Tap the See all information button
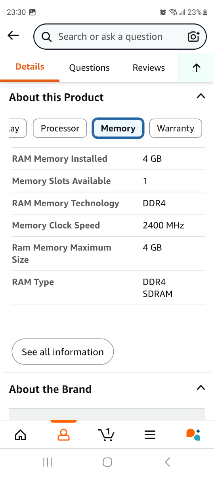 tap(63, 352)
